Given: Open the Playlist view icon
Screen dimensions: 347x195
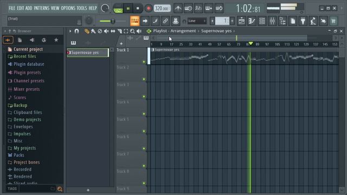Looking at the screenshot, I should click(x=242, y=21).
